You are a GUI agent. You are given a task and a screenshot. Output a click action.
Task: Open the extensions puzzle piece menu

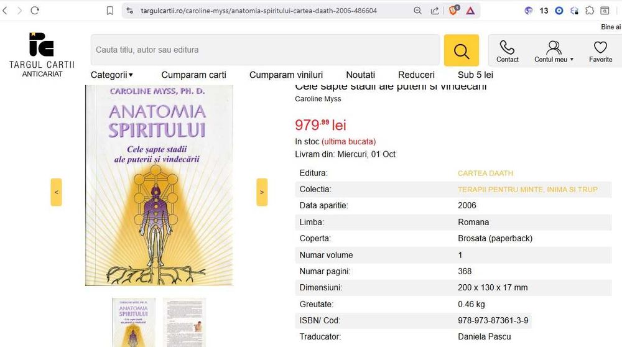pos(590,11)
